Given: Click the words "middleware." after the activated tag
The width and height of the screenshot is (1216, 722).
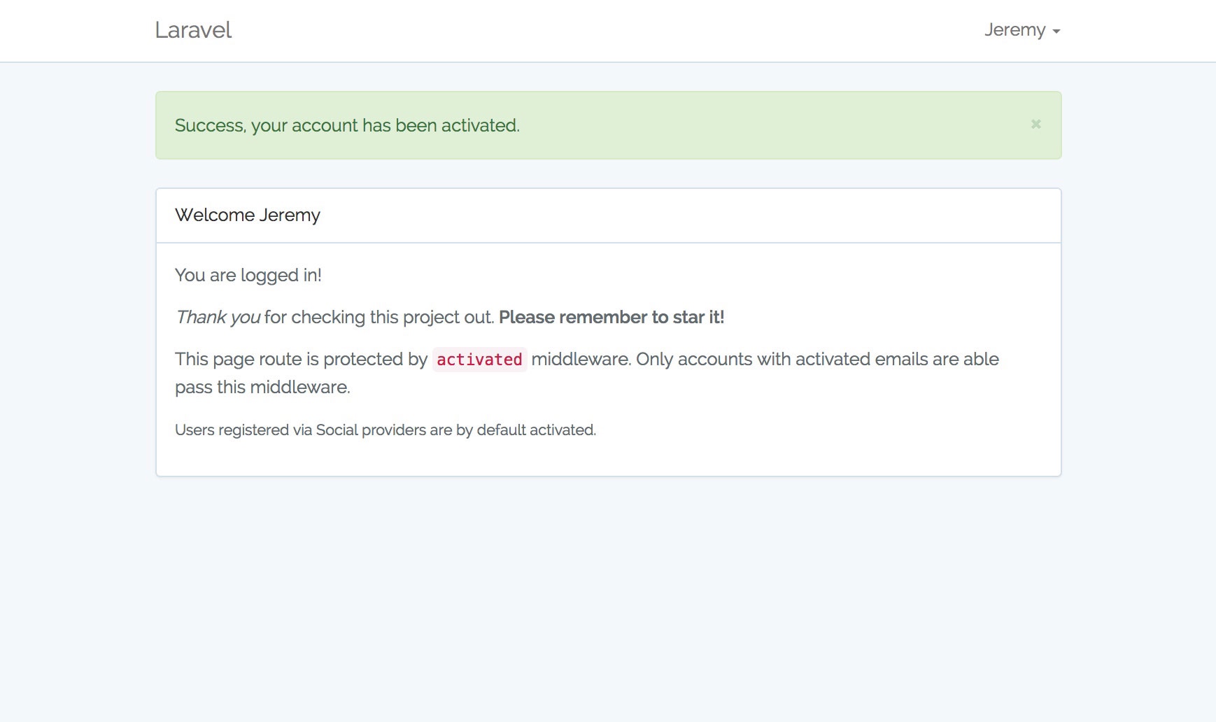Looking at the screenshot, I should 581,359.
